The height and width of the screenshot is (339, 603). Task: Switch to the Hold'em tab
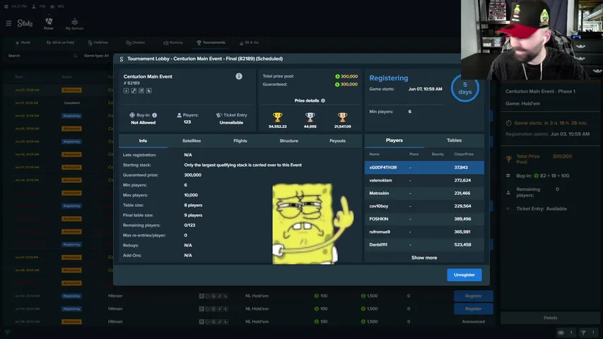pos(98,42)
